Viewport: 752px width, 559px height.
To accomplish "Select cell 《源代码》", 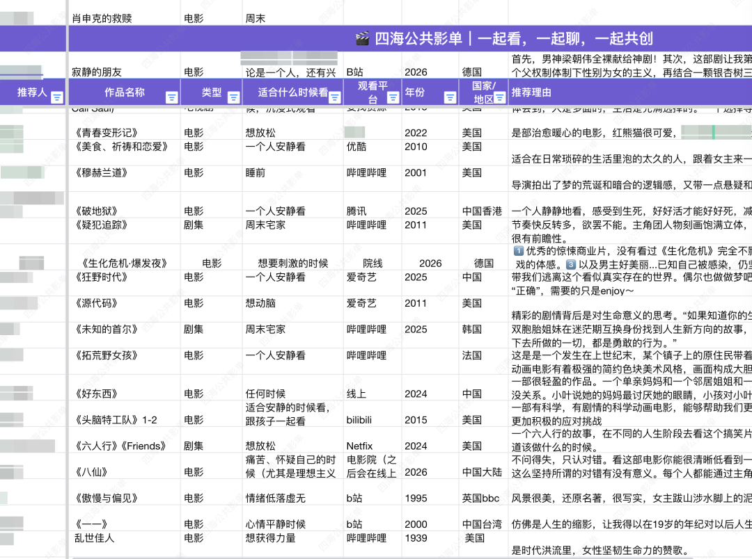I will [x=124, y=309].
